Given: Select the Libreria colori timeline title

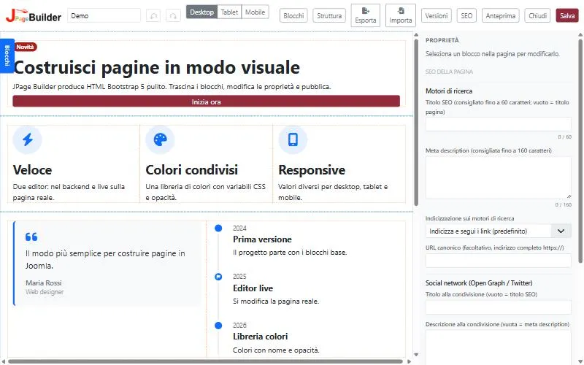Looking at the screenshot, I should (261, 337).
